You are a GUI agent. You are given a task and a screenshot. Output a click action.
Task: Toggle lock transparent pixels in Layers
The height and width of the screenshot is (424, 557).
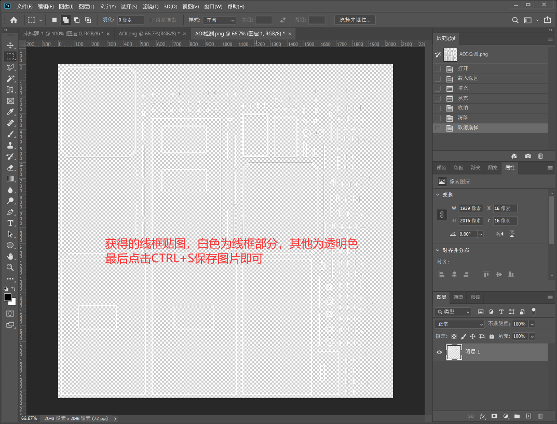point(454,336)
